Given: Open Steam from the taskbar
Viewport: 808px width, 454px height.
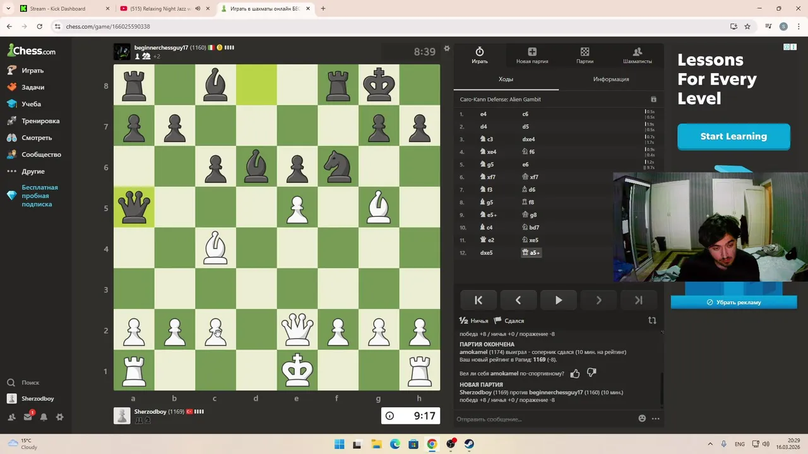Looking at the screenshot, I should [x=469, y=444].
